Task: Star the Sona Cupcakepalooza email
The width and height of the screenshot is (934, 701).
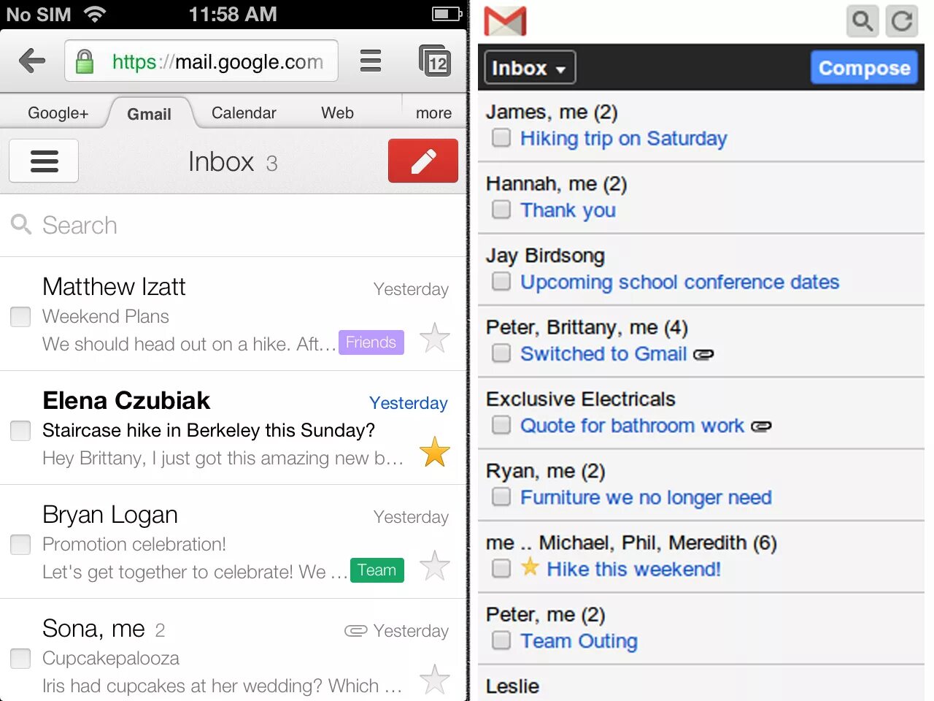Action: coord(435,680)
